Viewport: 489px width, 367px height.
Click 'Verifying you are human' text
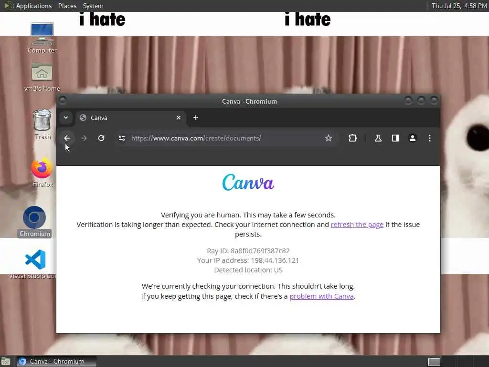201,215
